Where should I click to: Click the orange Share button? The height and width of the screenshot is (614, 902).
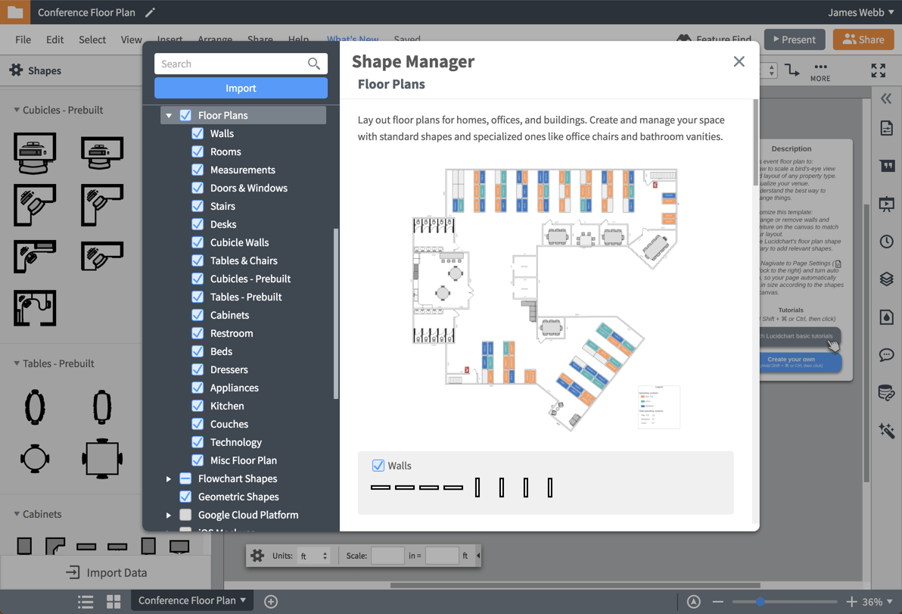click(x=863, y=39)
